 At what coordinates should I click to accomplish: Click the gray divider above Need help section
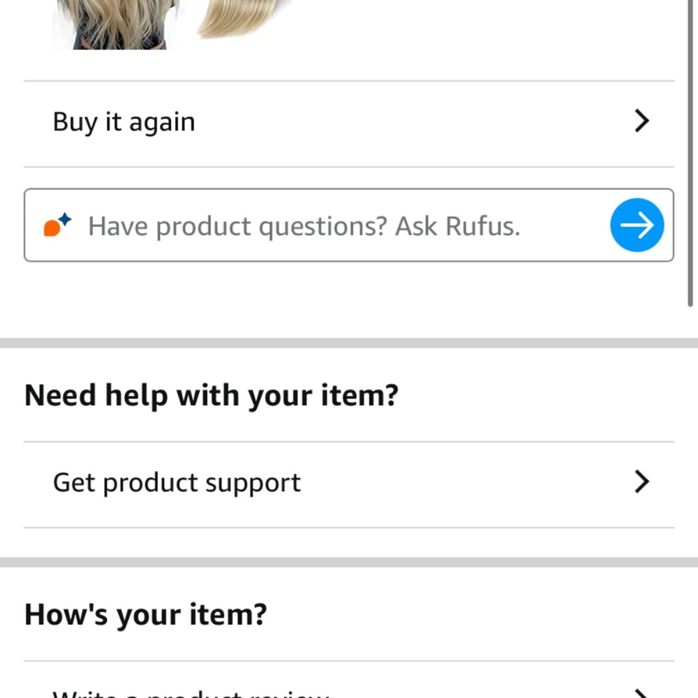click(349, 343)
